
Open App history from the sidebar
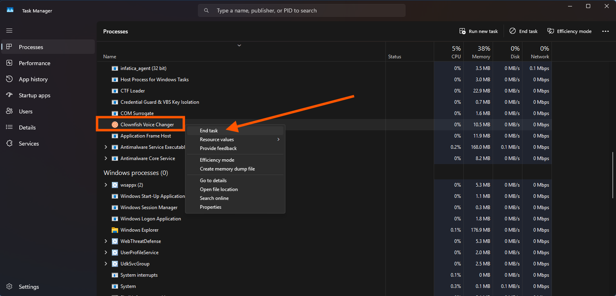(x=33, y=79)
